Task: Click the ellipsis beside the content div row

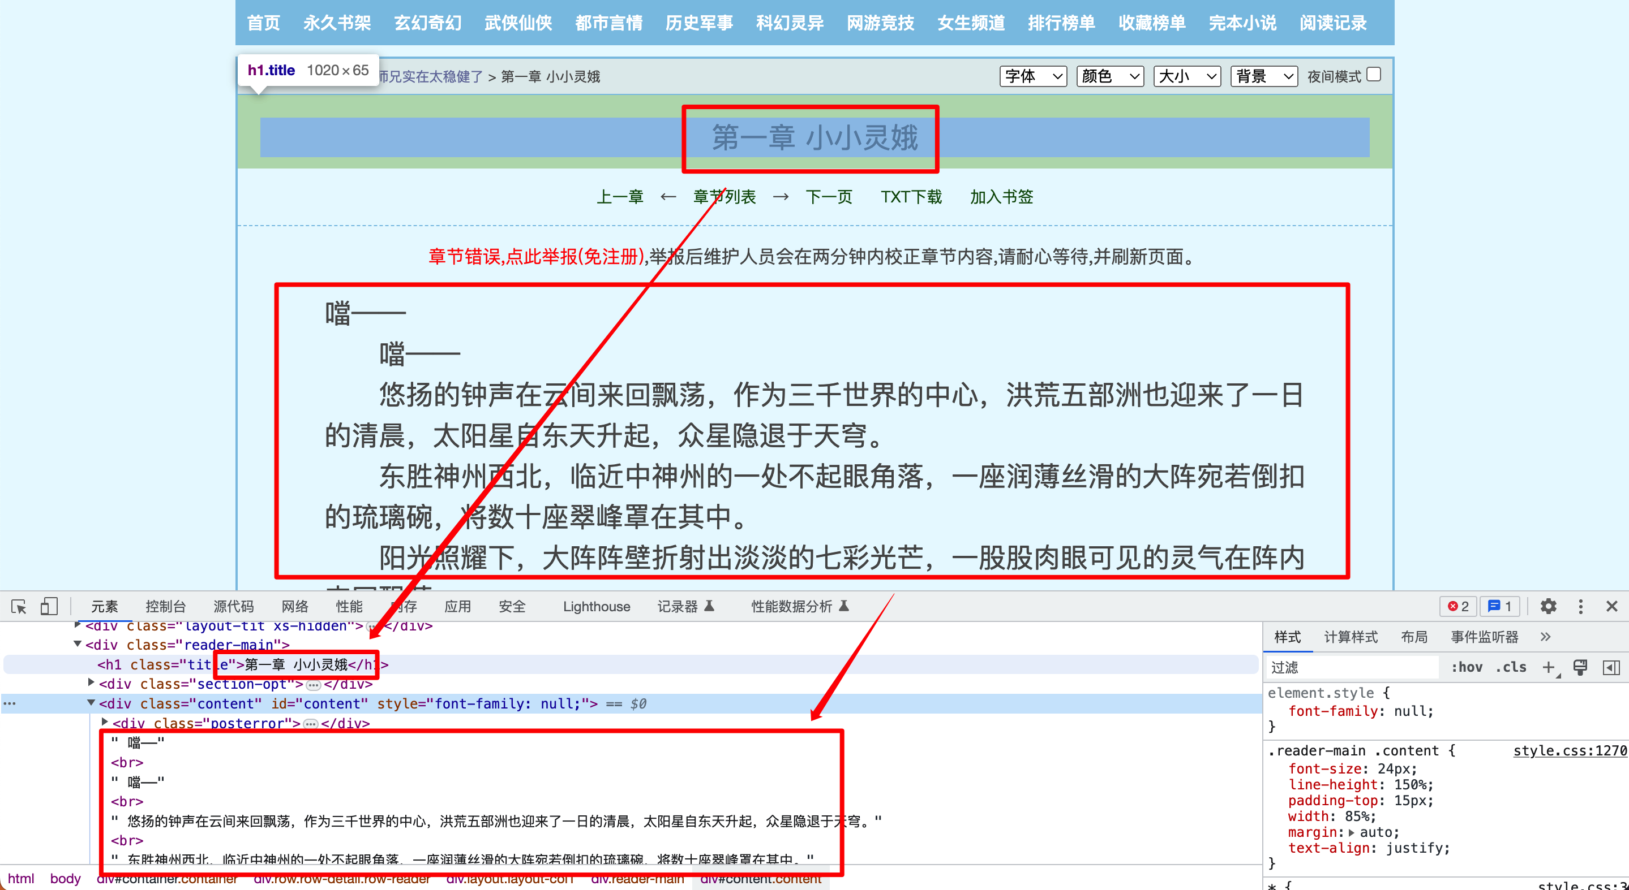Action: pos(10,703)
